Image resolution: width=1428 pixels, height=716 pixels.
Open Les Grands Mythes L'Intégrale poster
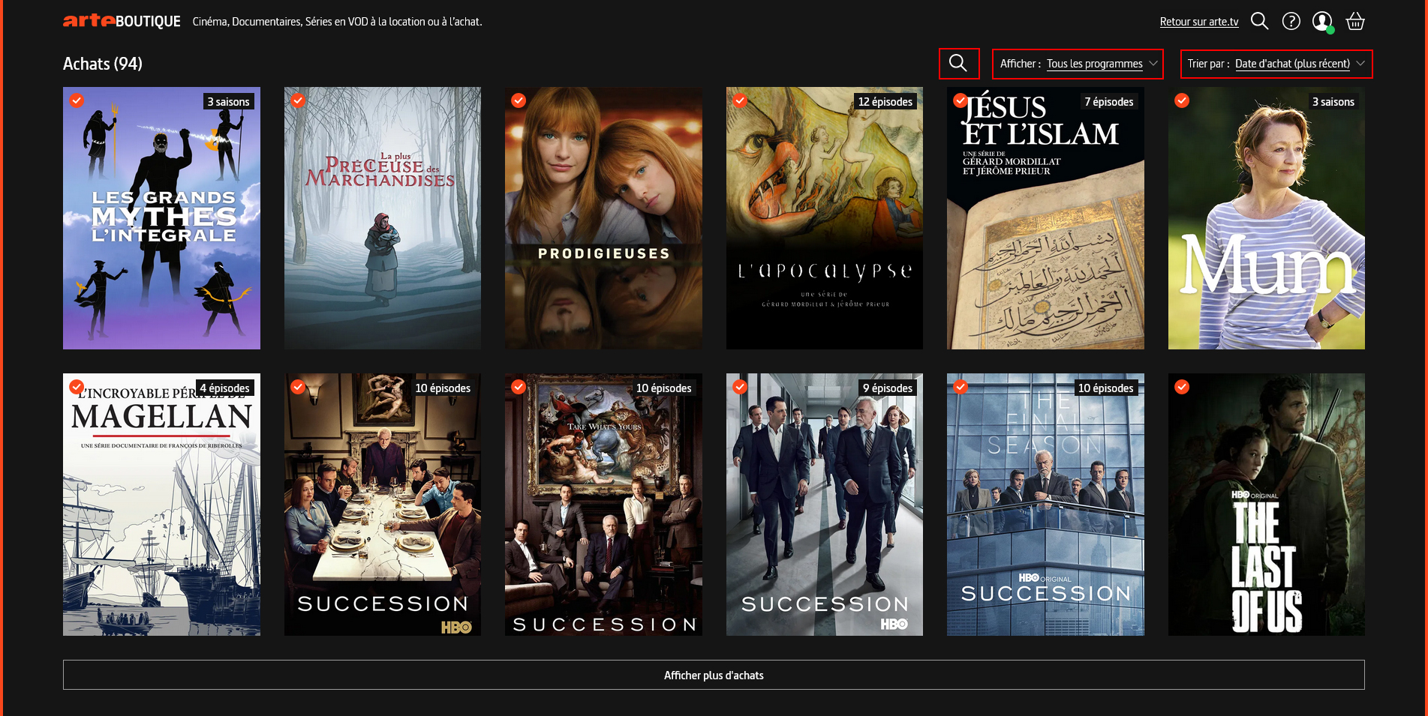(161, 218)
